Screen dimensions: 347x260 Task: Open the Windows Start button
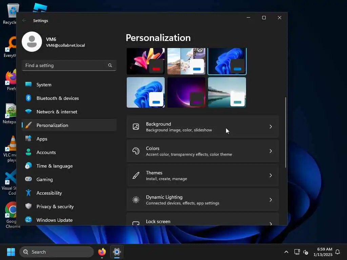click(11, 252)
